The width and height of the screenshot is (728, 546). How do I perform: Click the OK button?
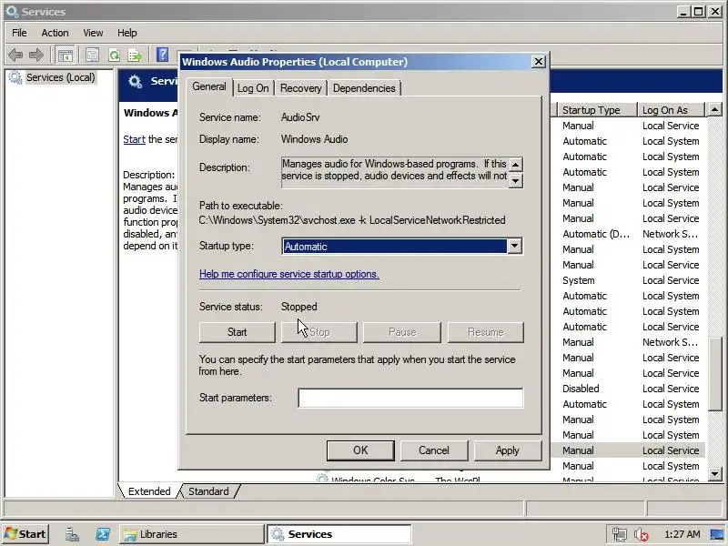click(360, 450)
